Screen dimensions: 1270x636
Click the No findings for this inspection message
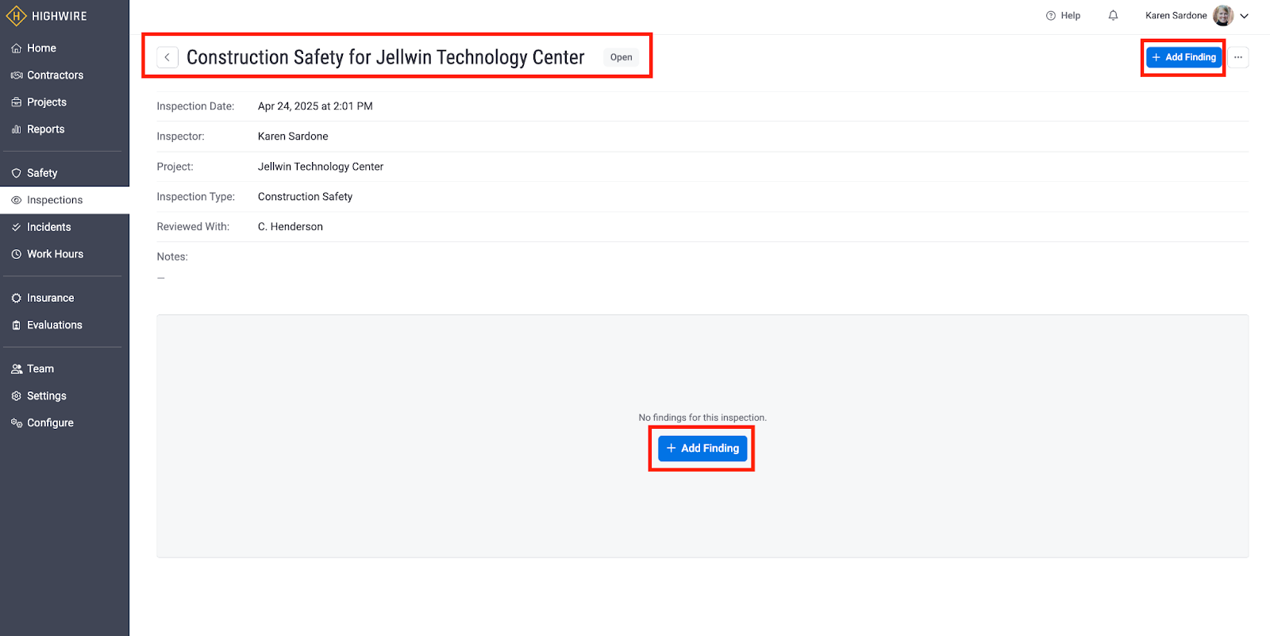point(702,418)
